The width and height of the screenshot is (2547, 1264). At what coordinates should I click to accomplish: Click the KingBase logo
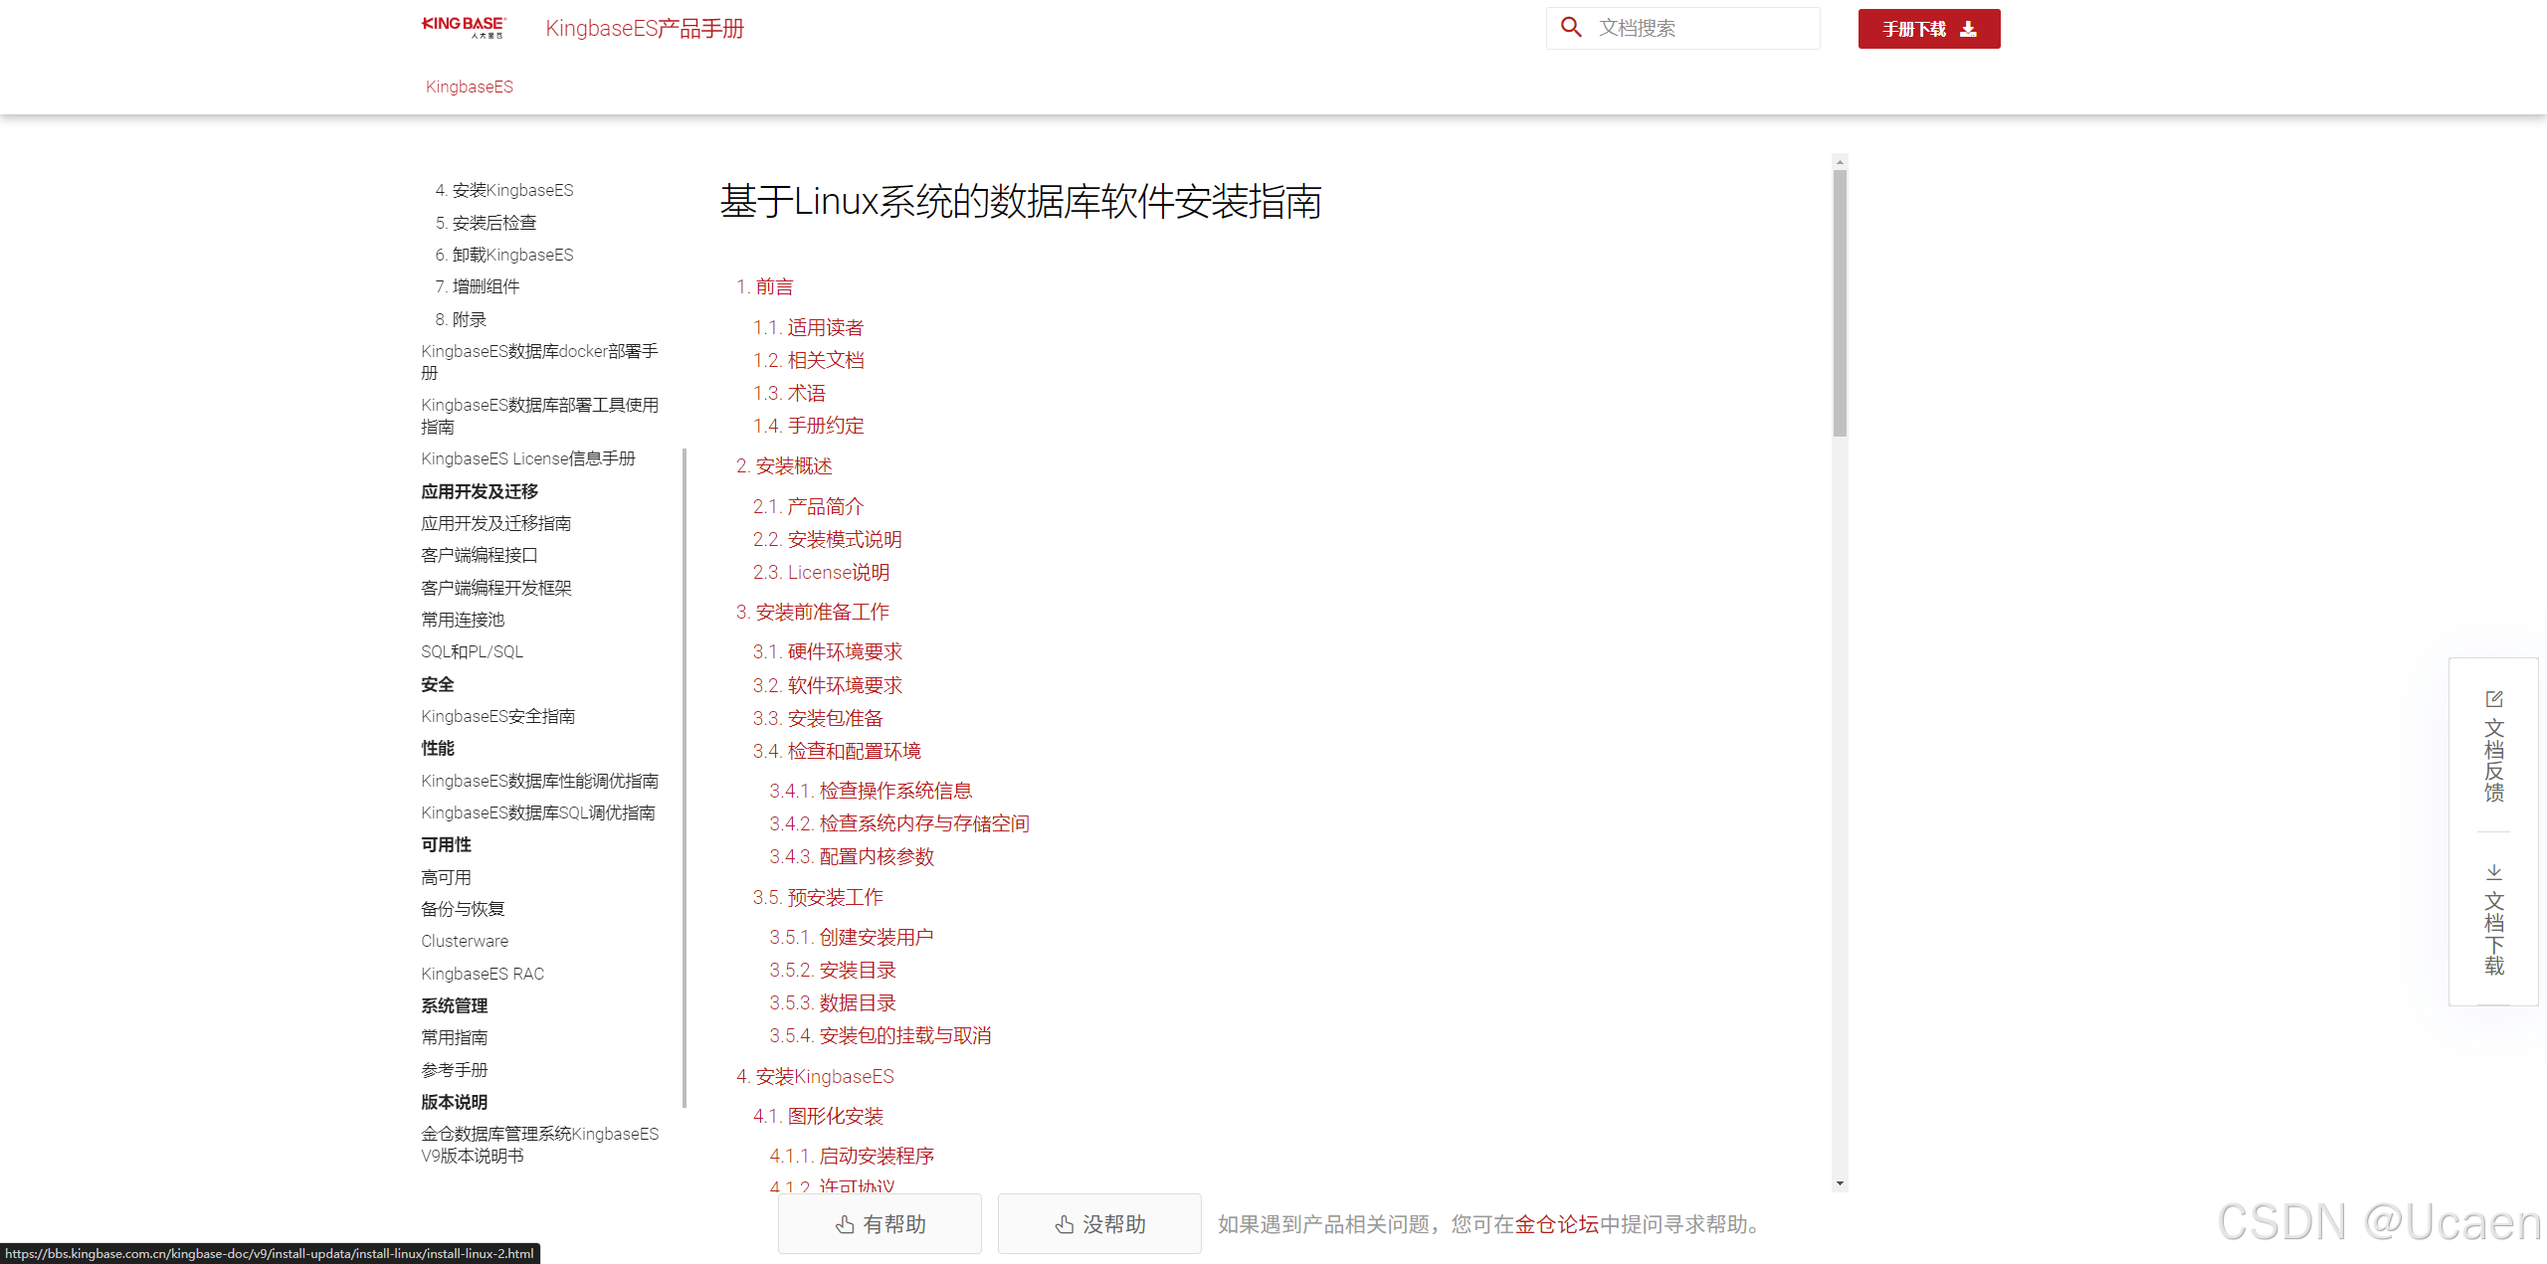pos(464,27)
